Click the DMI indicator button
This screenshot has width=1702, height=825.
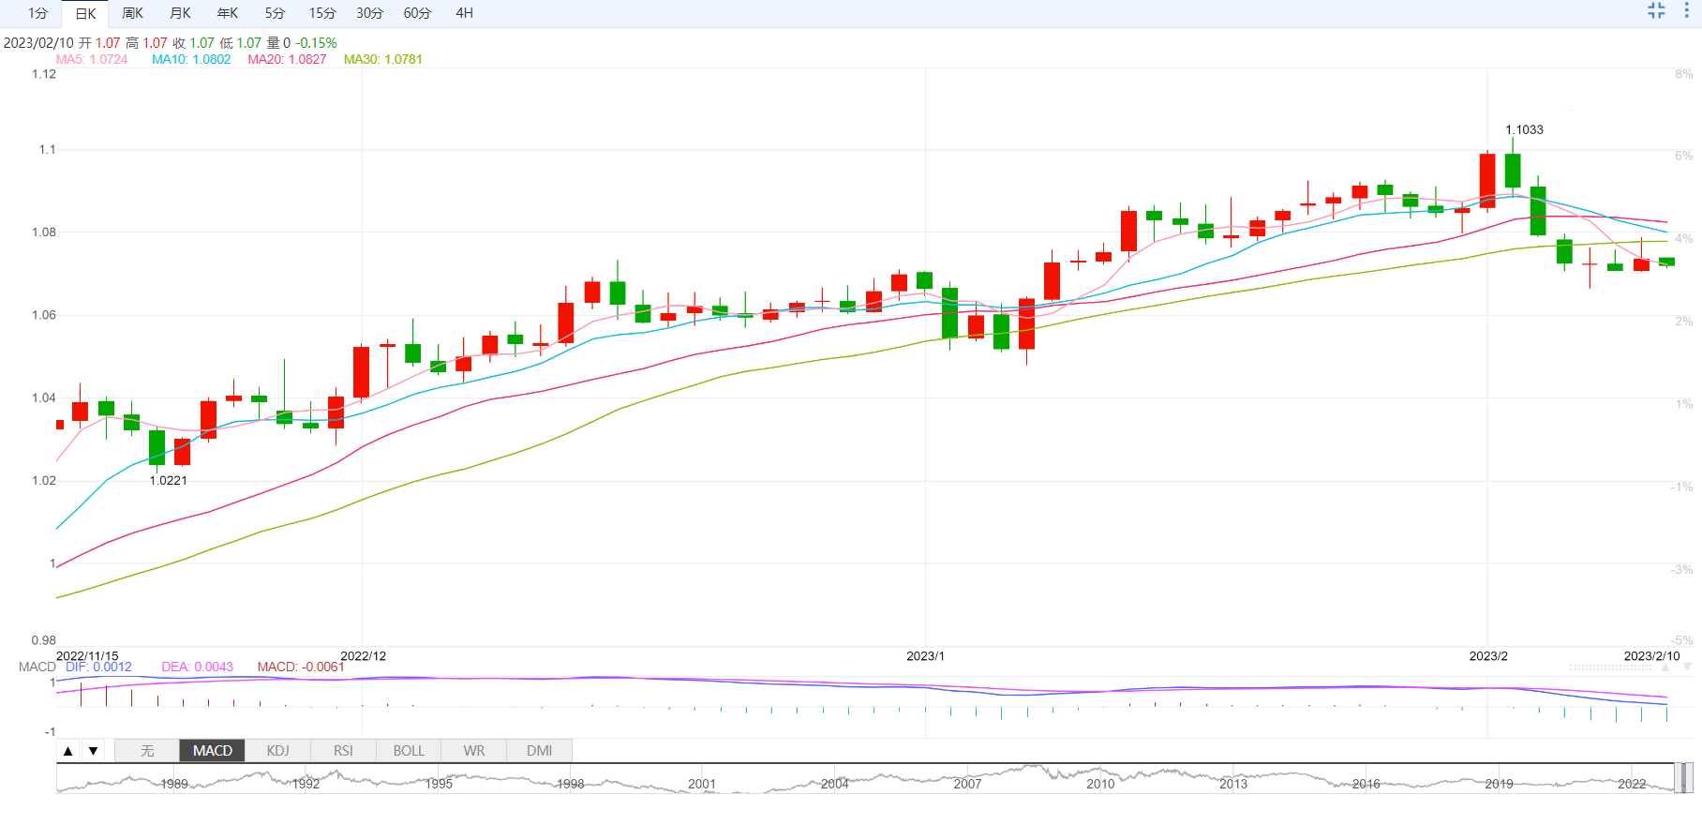(x=539, y=751)
